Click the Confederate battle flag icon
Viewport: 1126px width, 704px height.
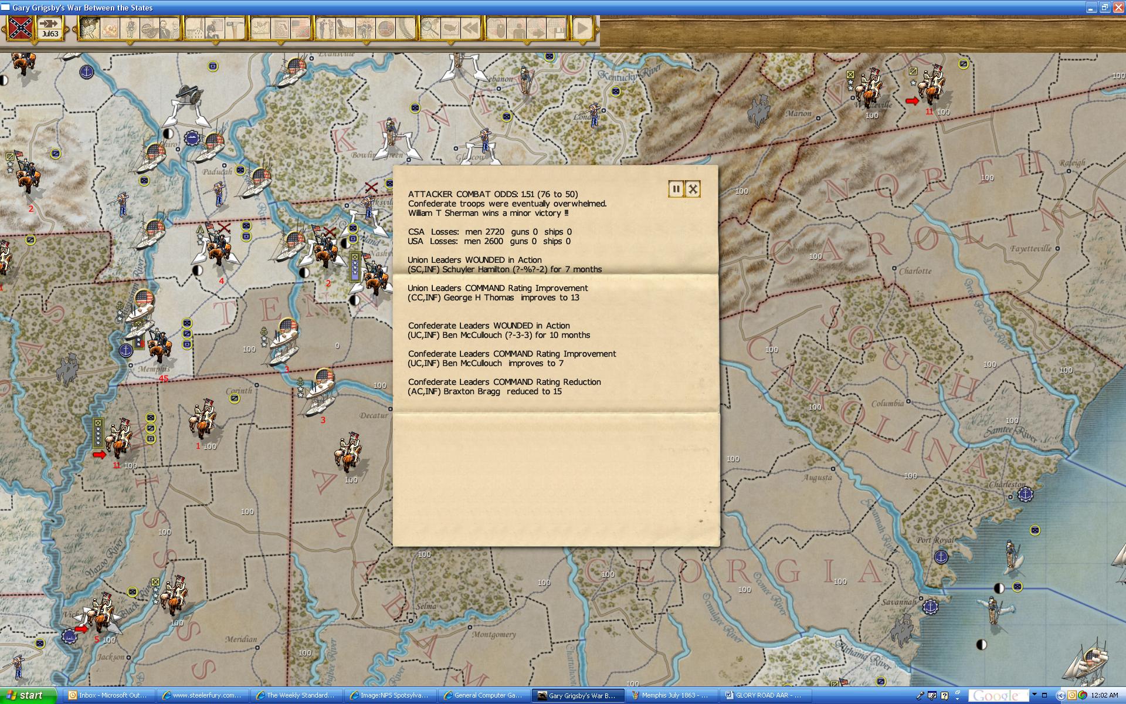(21, 28)
